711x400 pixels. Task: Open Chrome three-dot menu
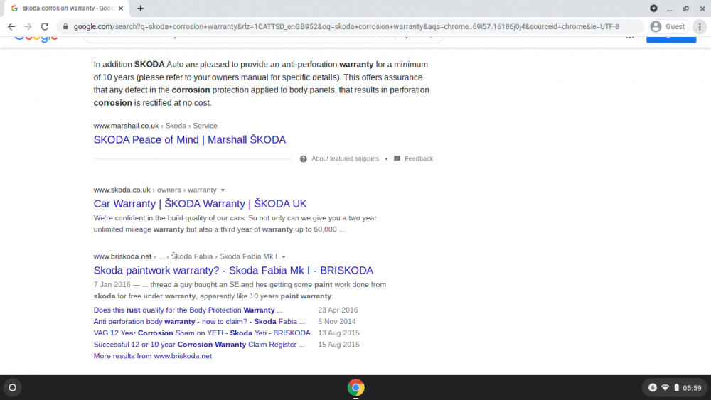point(700,27)
